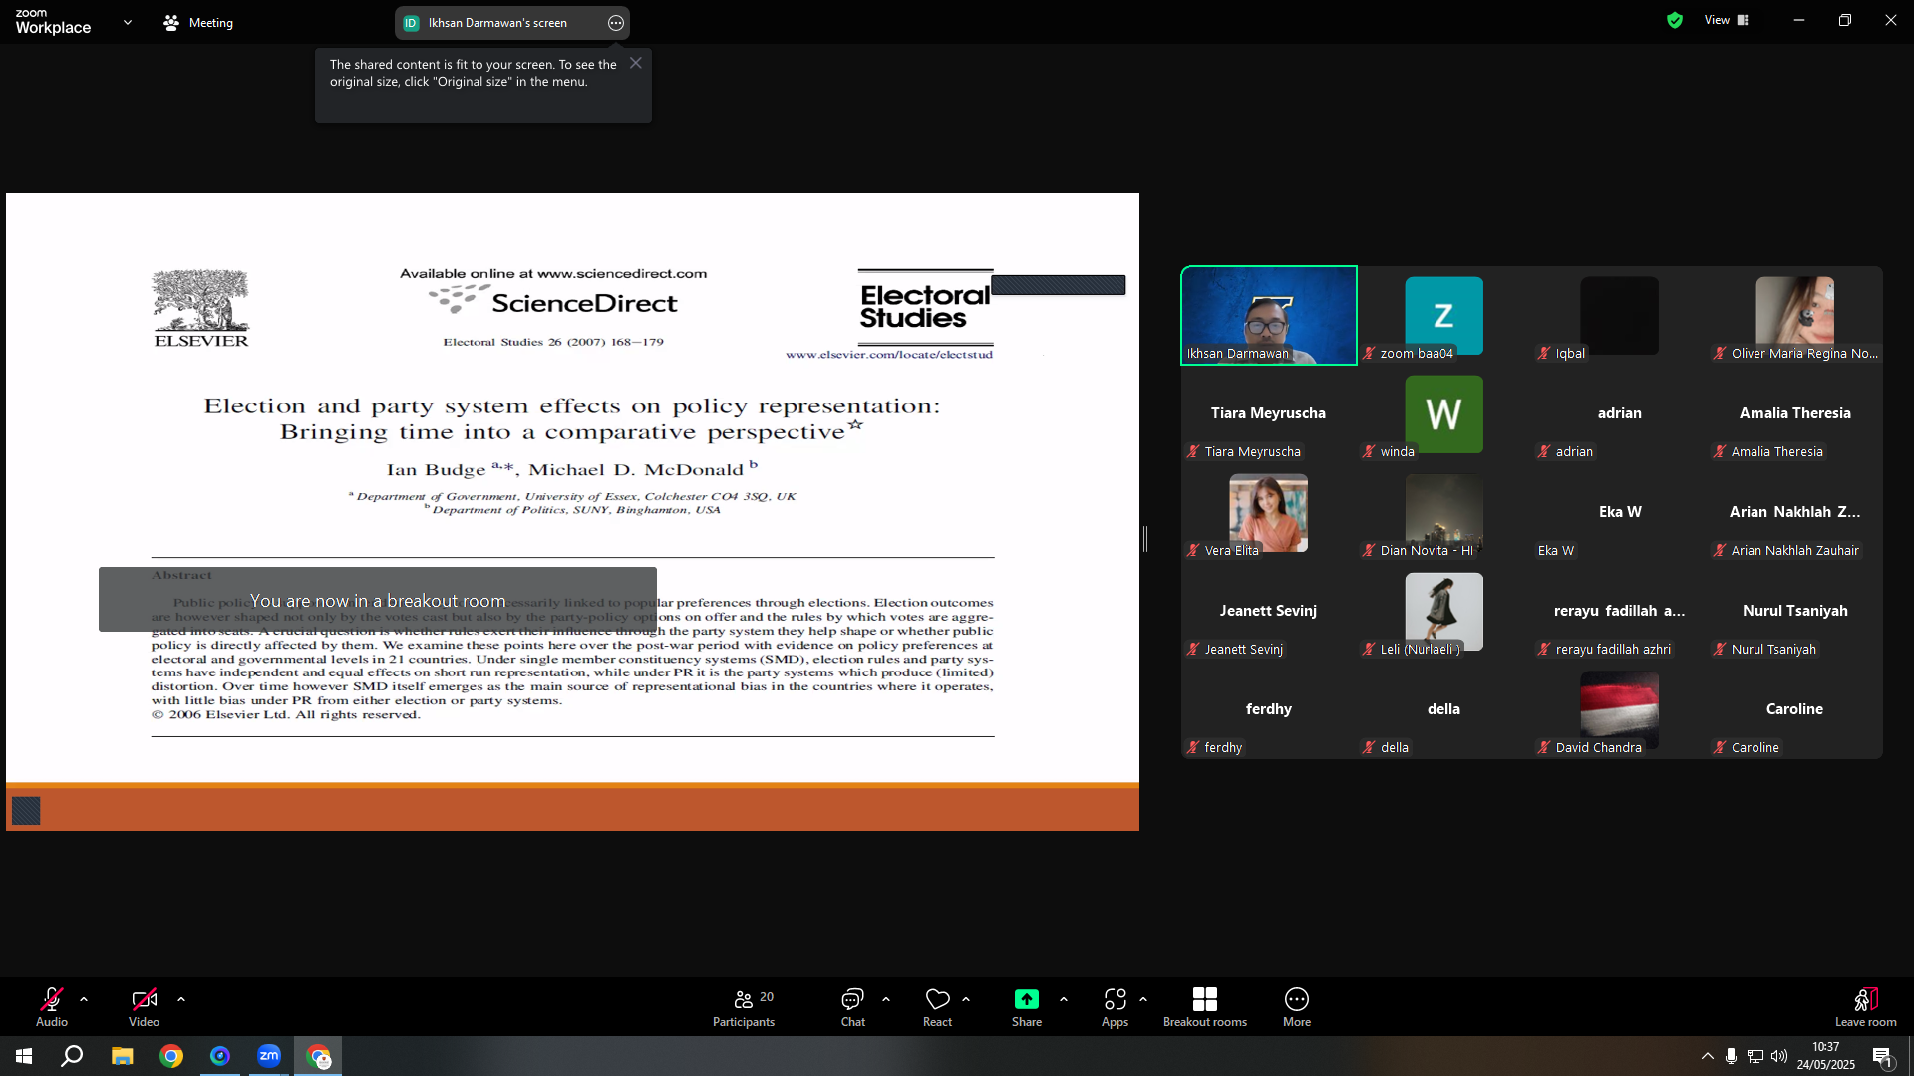1914x1076 pixels.
Task: Switch to Zoom app in taskbar
Action: pyautogui.click(x=269, y=1056)
